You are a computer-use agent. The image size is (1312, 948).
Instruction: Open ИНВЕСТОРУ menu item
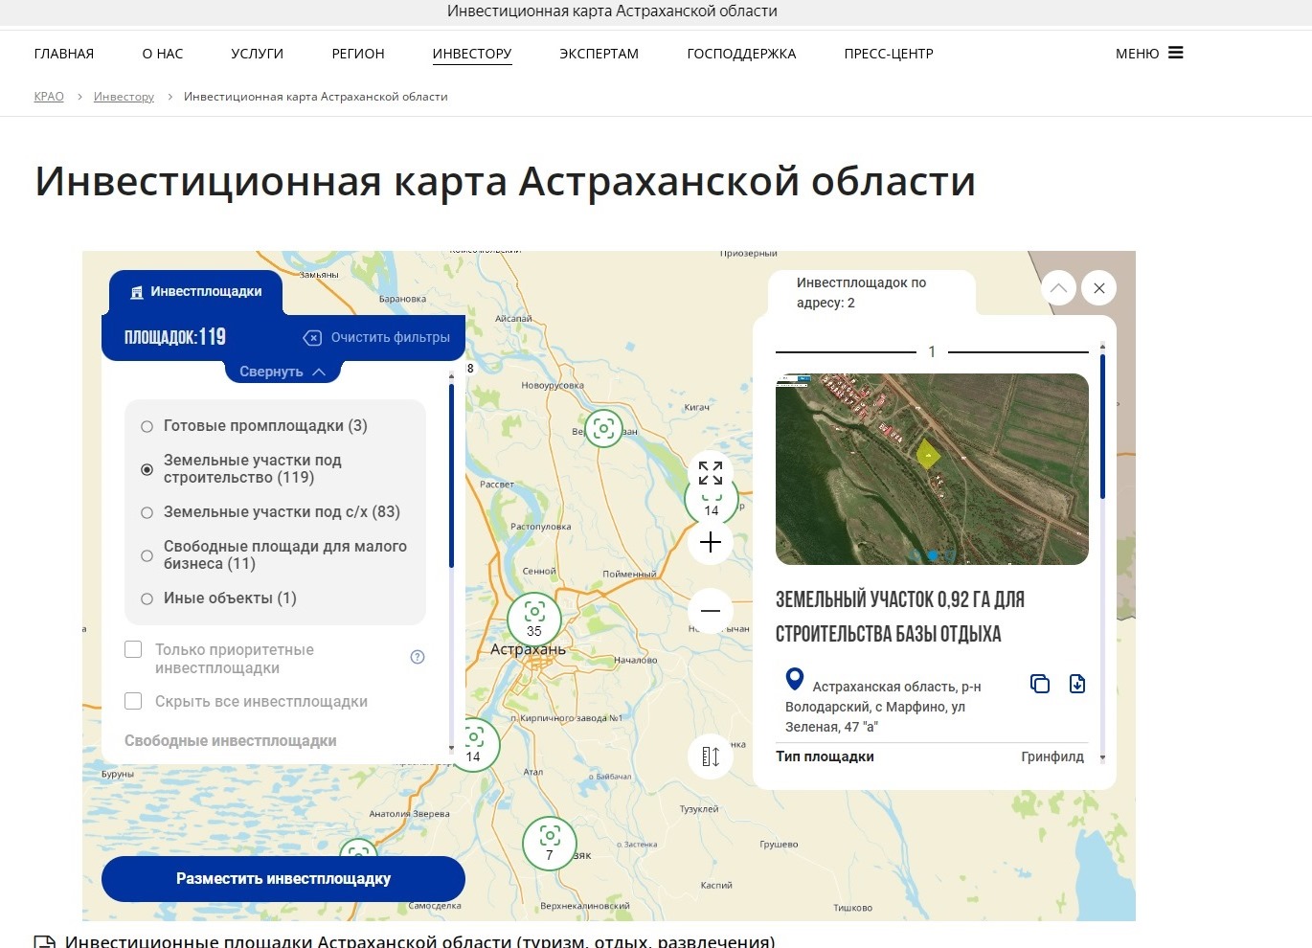click(x=472, y=54)
